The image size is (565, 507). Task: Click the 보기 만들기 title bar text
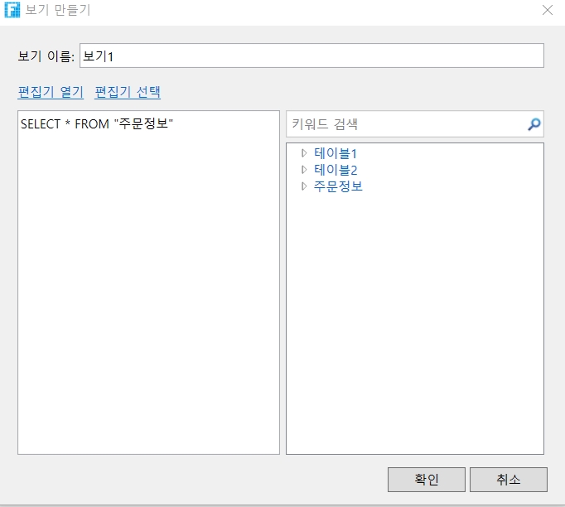tap(58, 11)
